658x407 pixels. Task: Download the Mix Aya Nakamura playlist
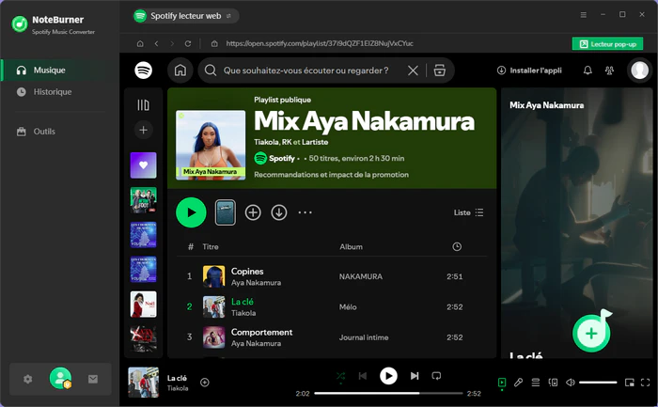(x=279, y=212)
